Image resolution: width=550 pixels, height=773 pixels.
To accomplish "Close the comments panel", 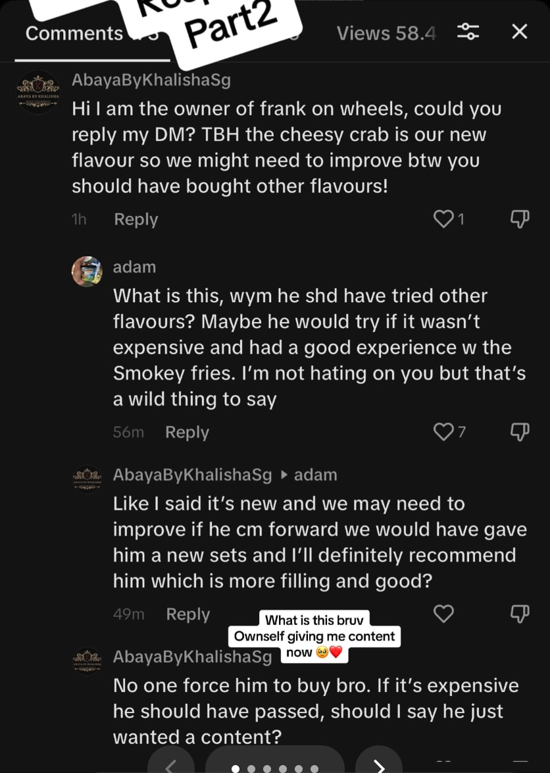I will [520, 32].
